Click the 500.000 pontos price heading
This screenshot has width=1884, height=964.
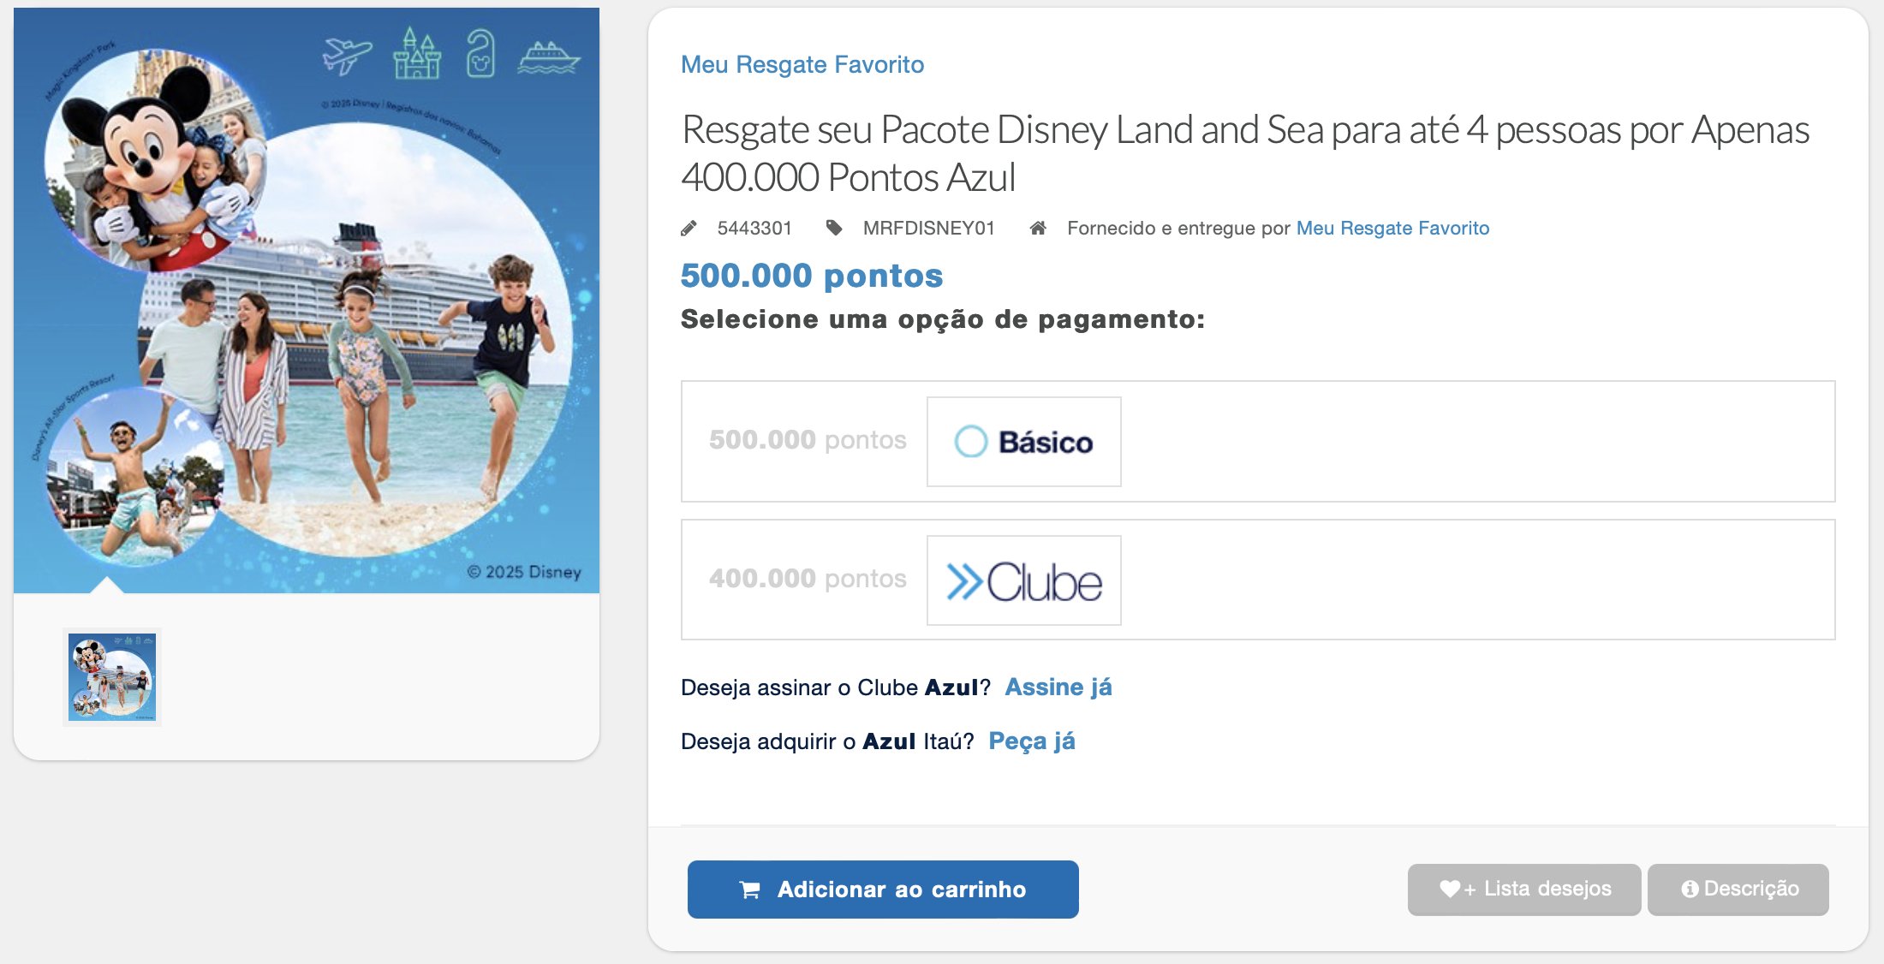pyautogui.click(x=811, y=276)
